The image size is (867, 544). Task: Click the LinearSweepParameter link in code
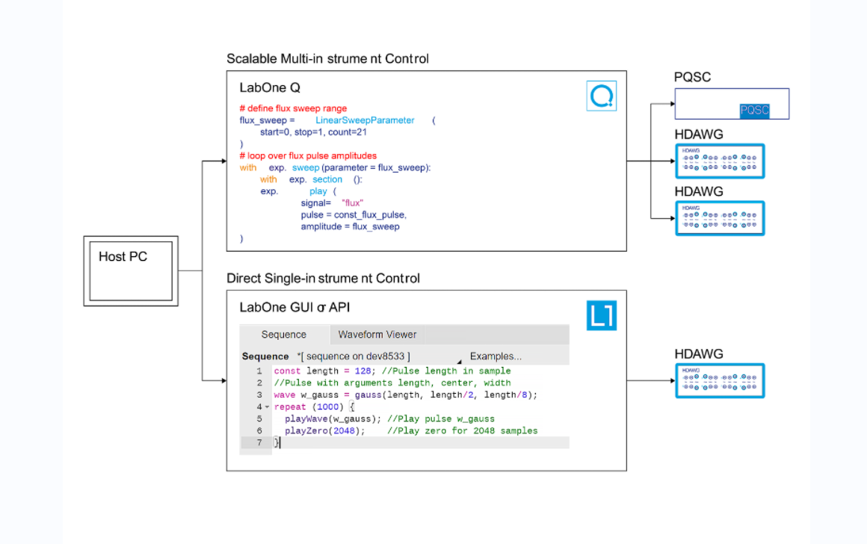[x=365, y=120]
